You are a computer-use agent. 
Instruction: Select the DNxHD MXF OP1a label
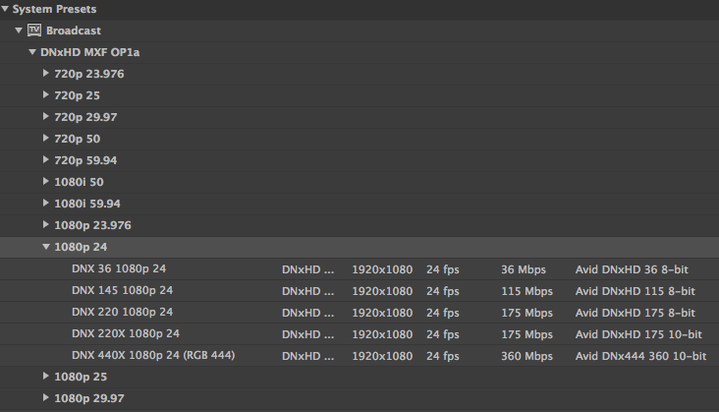[90, 52]
